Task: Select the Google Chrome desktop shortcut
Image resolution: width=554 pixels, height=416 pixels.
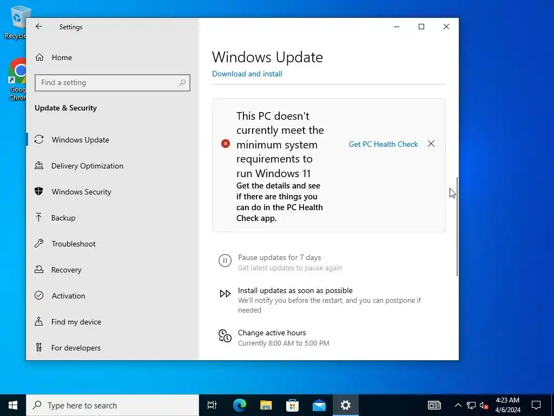Action: point(17,79)
